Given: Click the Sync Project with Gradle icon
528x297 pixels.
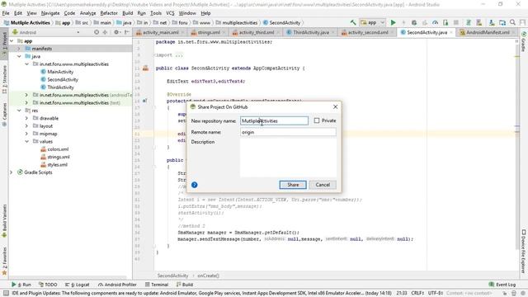Looking at the screenshot, I should coord(468,22).
